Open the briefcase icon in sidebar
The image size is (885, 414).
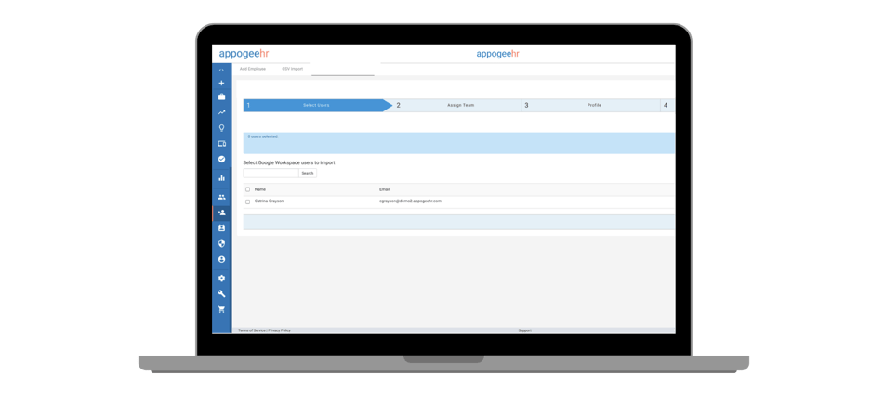[x=221, y=97]
